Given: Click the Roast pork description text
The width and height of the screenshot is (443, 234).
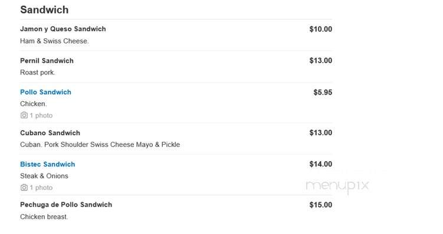Looking at the screenshot, I should [x=38, y=73].
